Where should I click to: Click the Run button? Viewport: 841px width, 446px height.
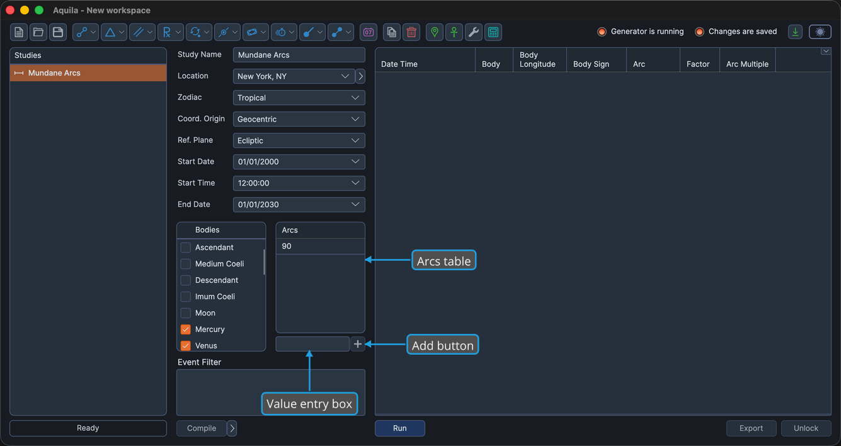[x=400, y=428]
